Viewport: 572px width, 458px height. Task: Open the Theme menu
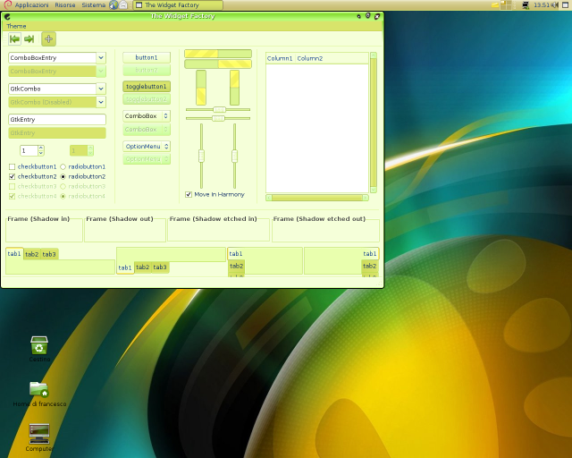tap(16, 26)
